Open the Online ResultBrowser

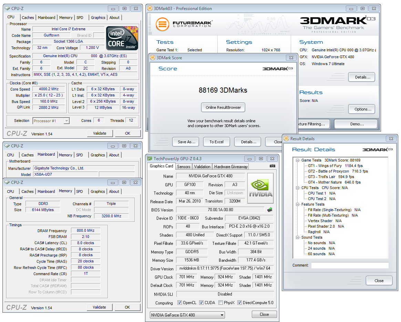(x=223, y=107)
